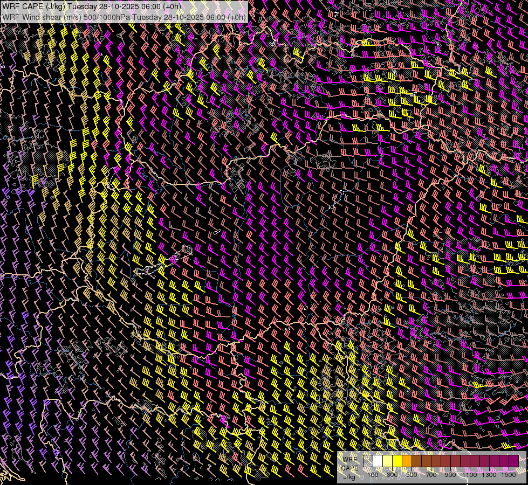Click the 100 value on the legend
The width and height of the screenshot is (528, 485).
(x=373, y=475)
